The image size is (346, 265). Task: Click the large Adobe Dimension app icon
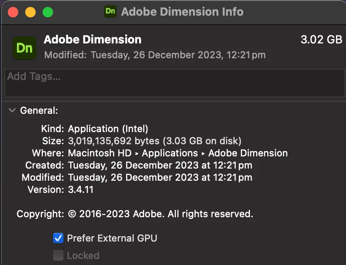click(x=24, y=47)
